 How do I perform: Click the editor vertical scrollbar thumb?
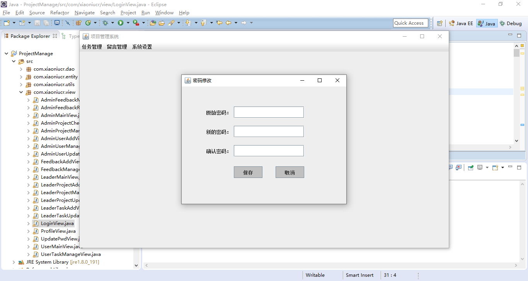pyautogui.click(x=516, y=53)
